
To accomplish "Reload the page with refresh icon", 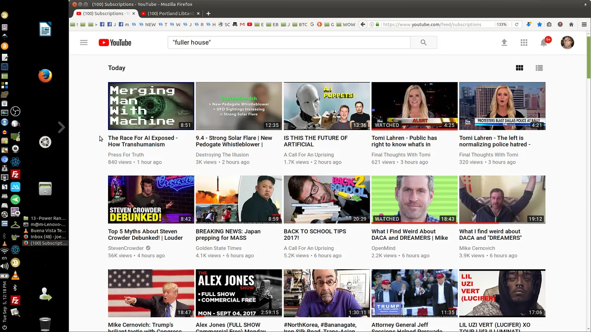I will tap(517, 24).
